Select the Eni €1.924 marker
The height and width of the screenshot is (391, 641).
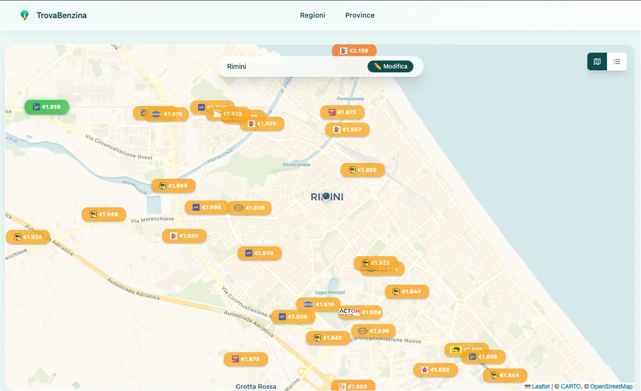tap(28, 237)
